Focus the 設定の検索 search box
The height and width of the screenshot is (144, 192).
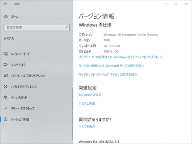(37, 28)
